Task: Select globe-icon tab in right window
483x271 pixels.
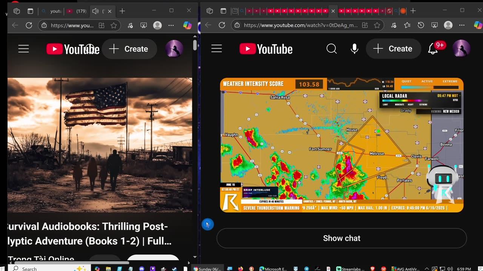Action: (x=389, y=11)
